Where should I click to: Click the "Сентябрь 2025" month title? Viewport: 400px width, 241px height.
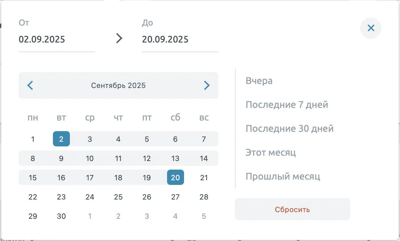118,86
